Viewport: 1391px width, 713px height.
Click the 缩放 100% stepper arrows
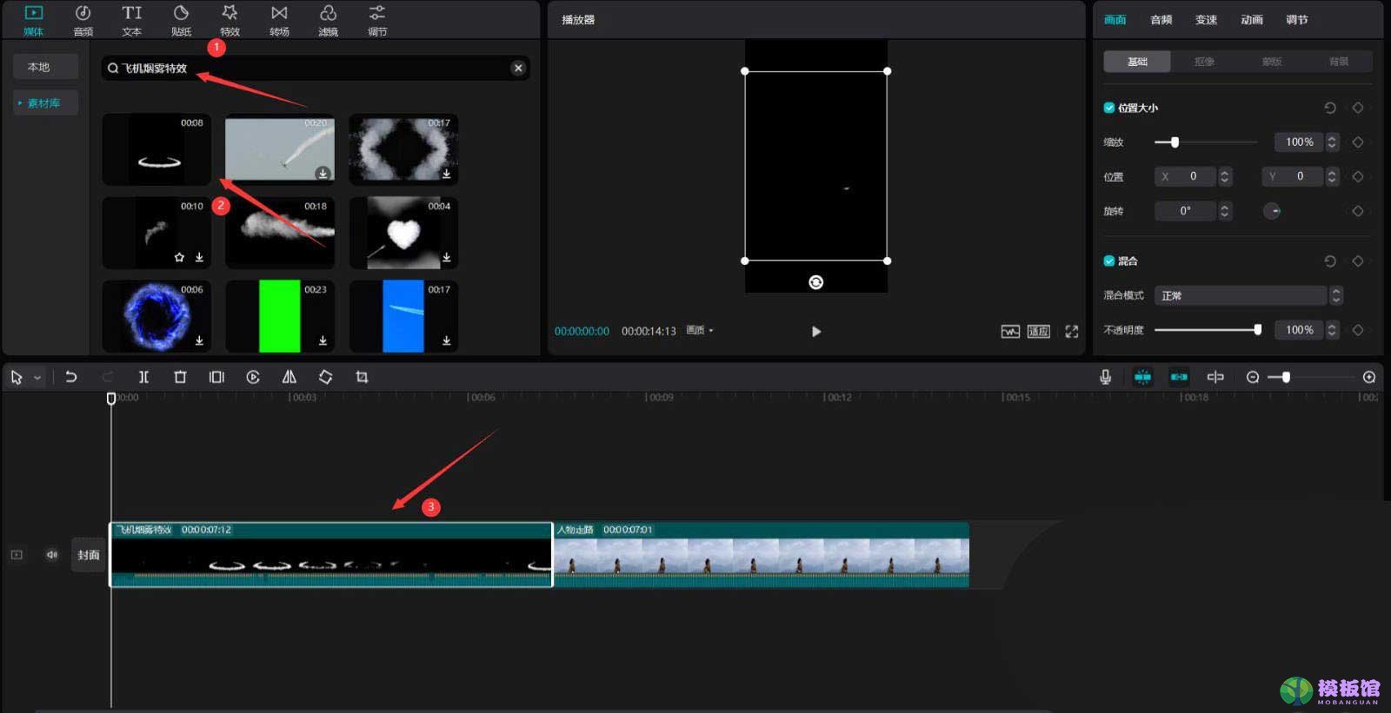1332,142
